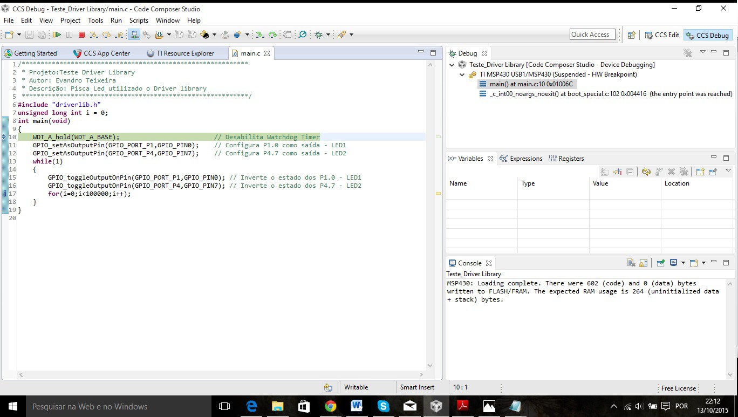Click the Load program toolbar icon

coord(159,35)
